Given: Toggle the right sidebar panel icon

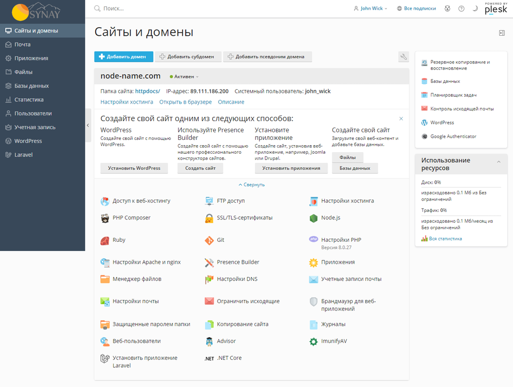Looking at the screenshot, I should click(502, 33).
